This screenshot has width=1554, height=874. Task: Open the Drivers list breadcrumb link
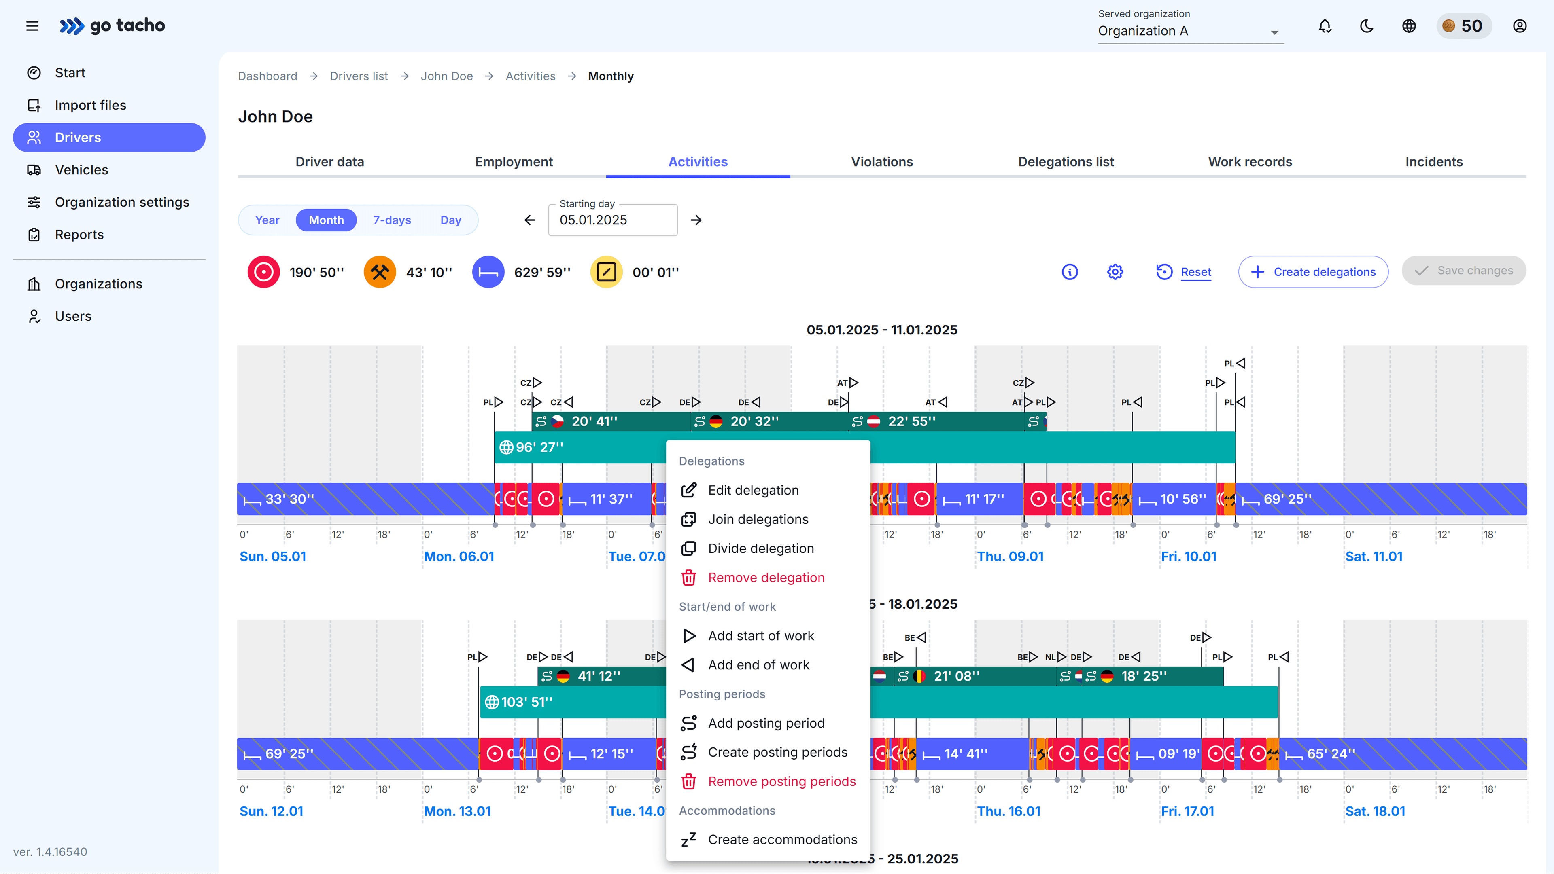pyautogui.click(x=358, y=76)
